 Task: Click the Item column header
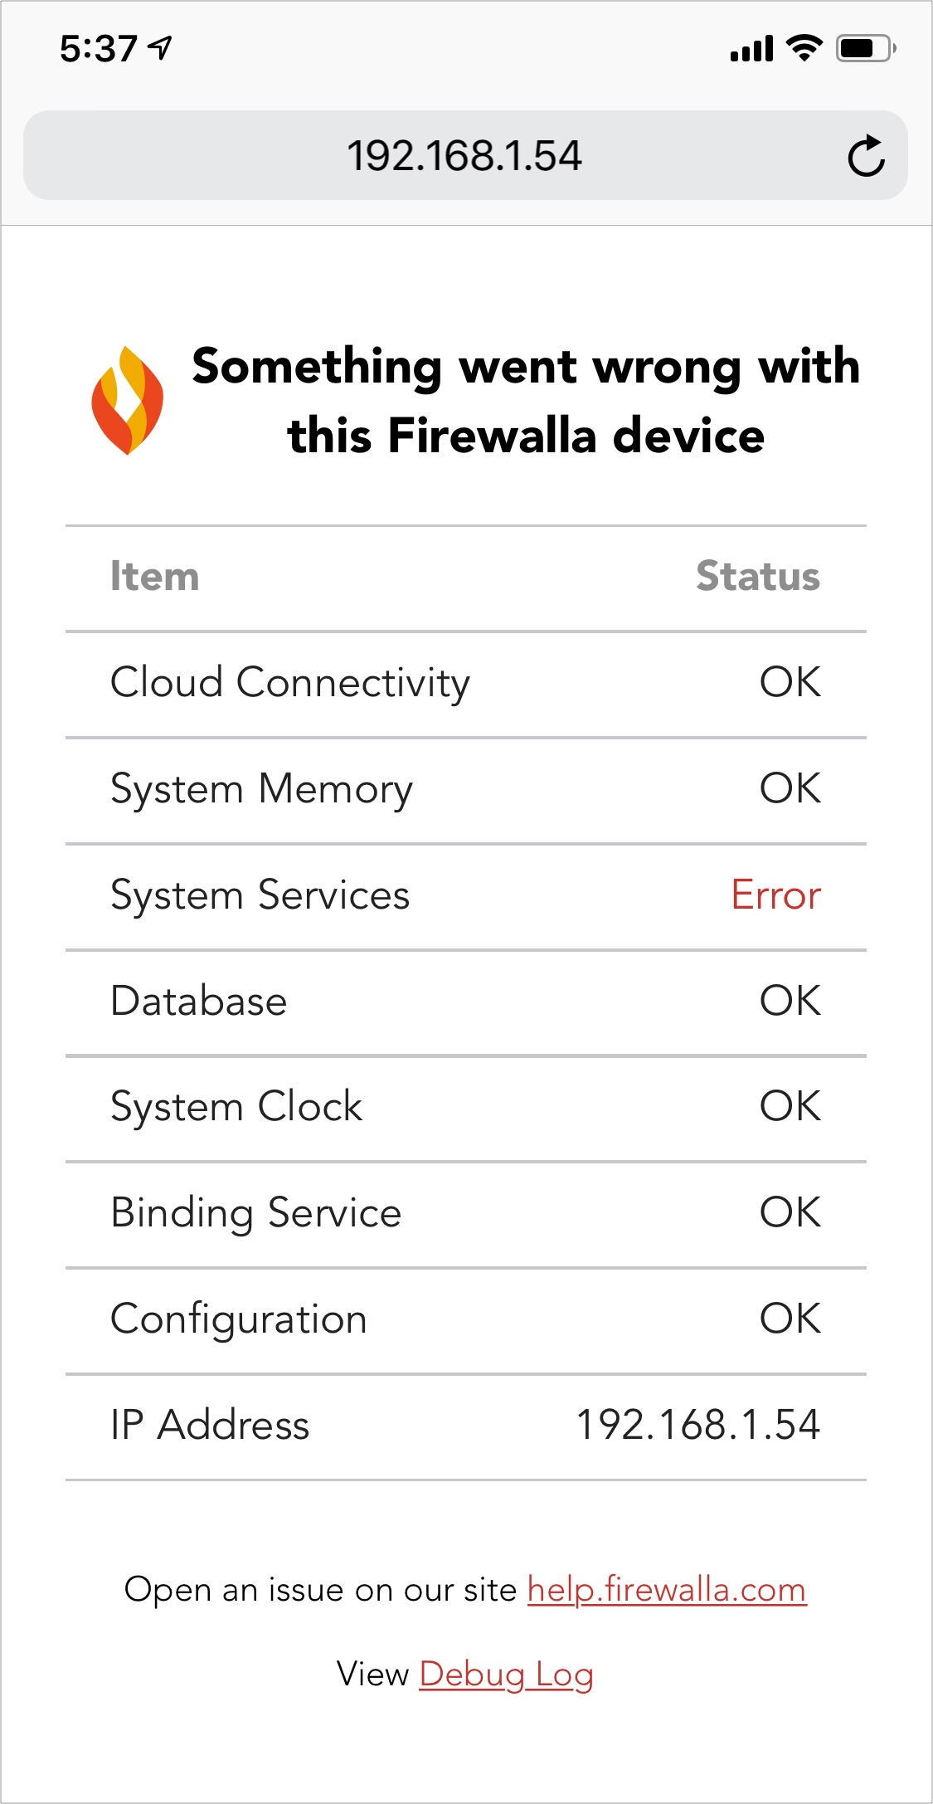pos(155,576)
